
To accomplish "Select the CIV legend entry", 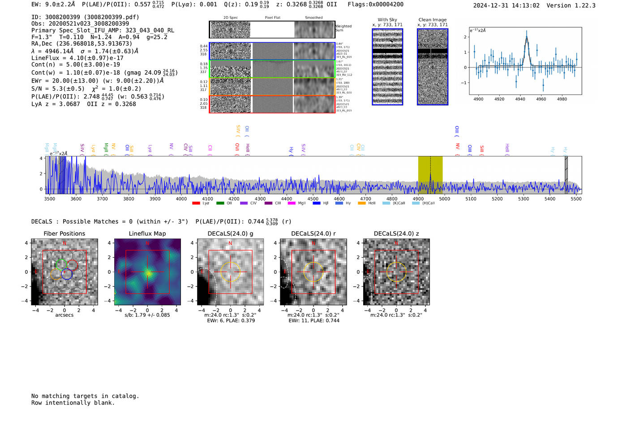I will 248,203.
